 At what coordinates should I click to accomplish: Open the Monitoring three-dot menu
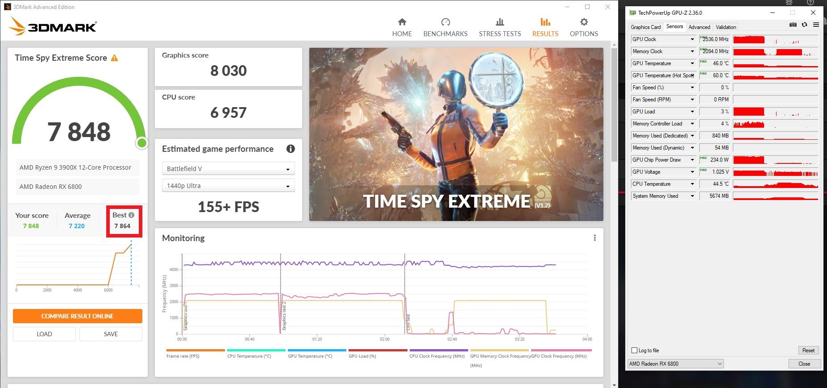click(594, 238)
